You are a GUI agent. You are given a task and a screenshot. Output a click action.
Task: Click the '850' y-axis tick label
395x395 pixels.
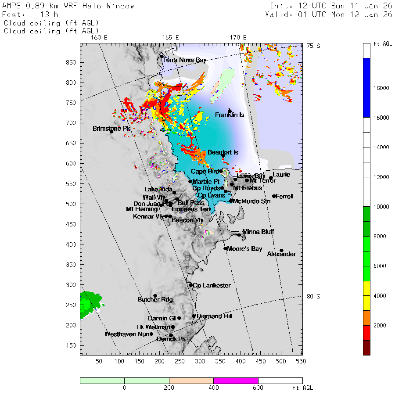(71, 62)
